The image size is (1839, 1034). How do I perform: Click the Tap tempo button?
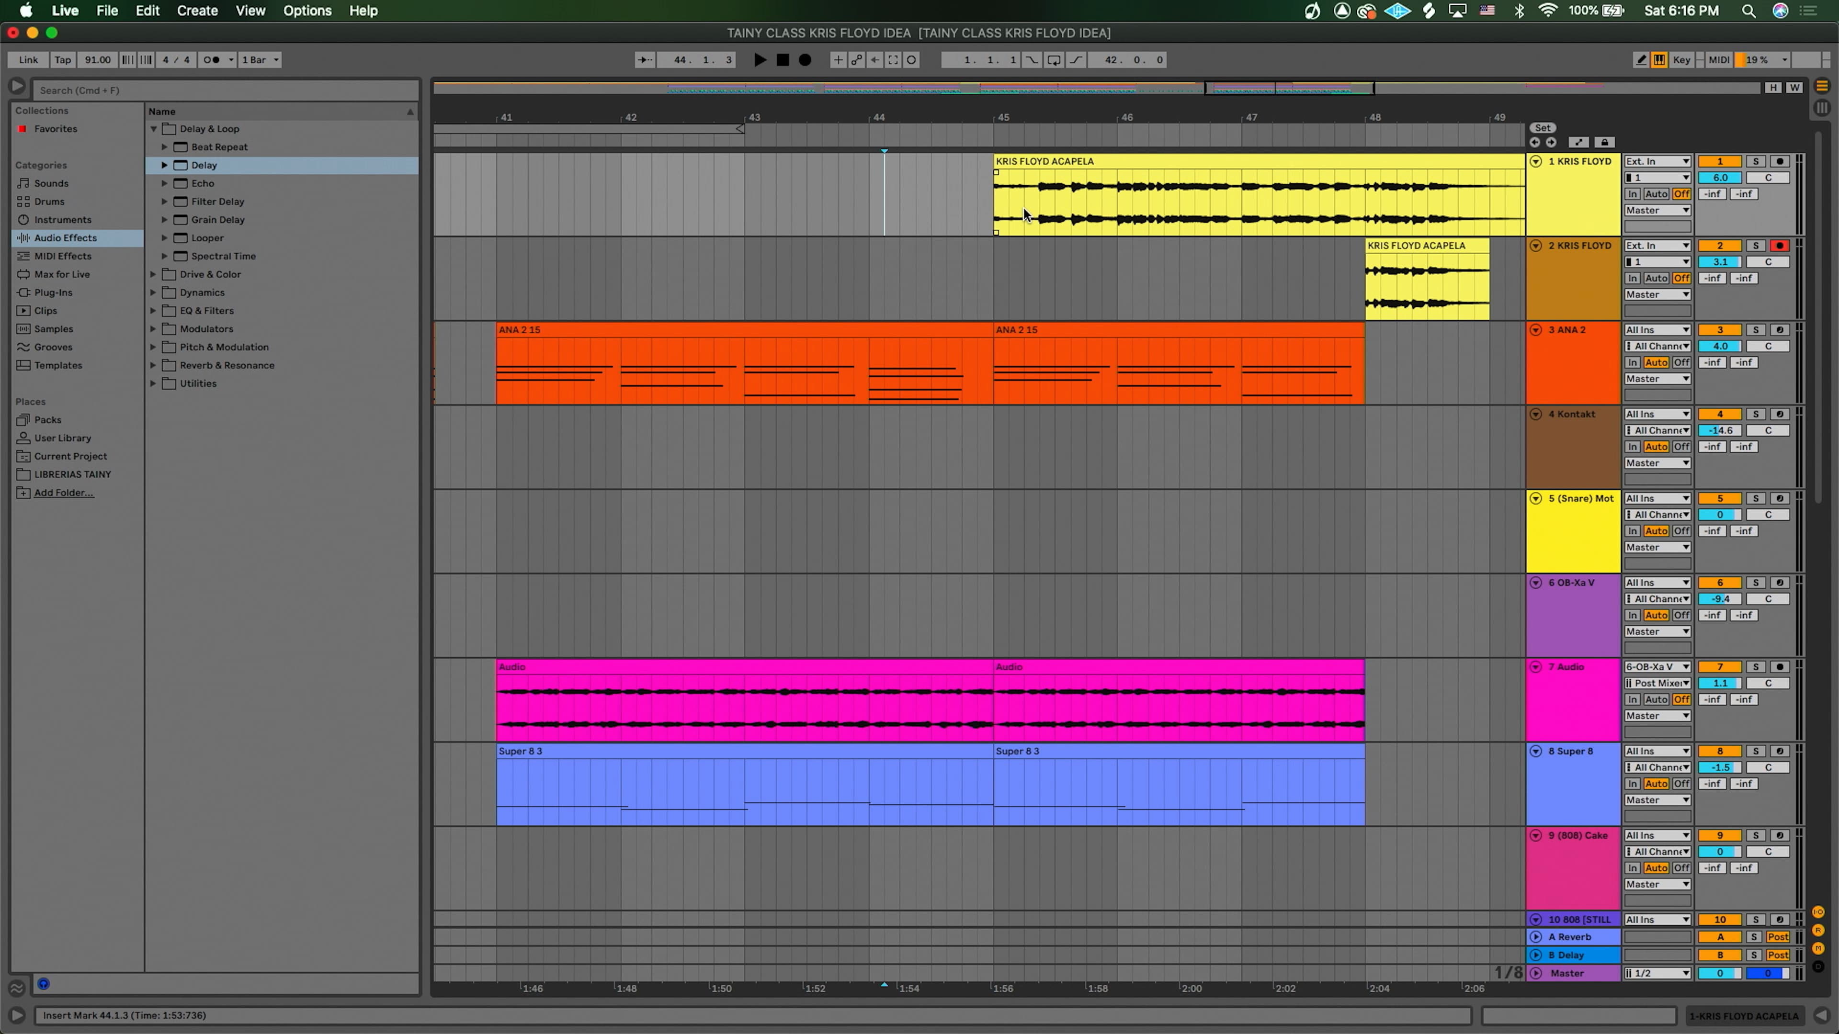point(63,60)
